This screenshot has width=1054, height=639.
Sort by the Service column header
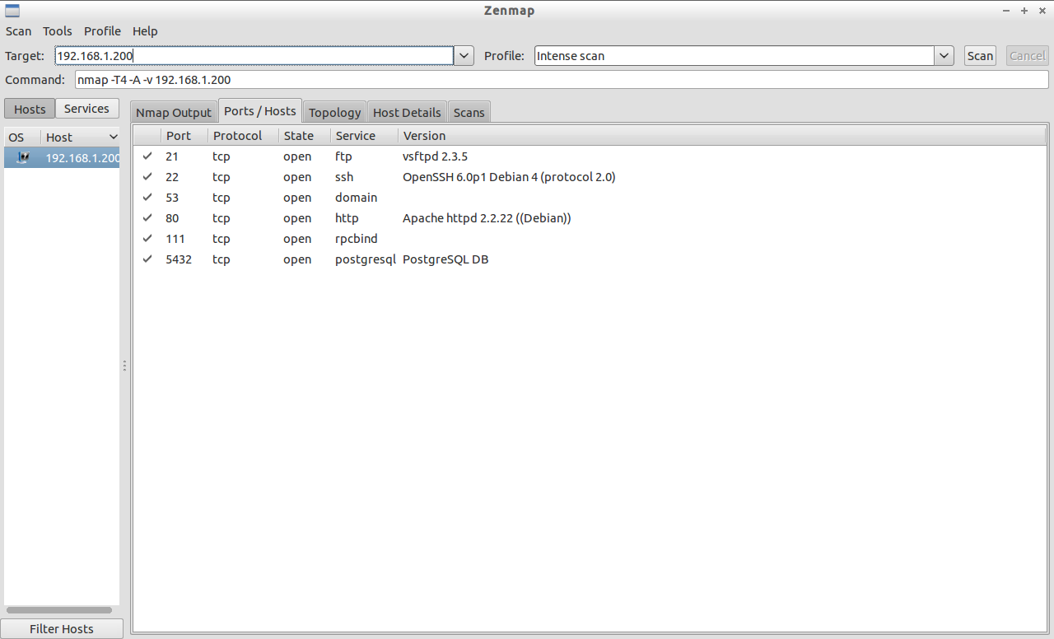click(x=364, y=136)
